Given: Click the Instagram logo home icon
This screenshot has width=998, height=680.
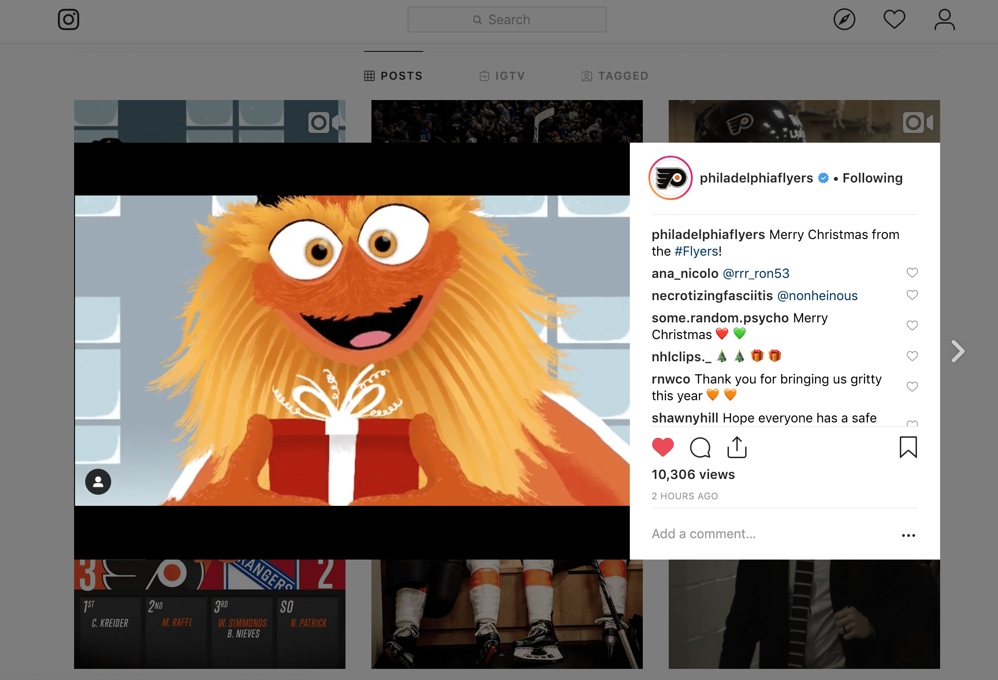Looking at the screenshot, I should pos(69,19).
